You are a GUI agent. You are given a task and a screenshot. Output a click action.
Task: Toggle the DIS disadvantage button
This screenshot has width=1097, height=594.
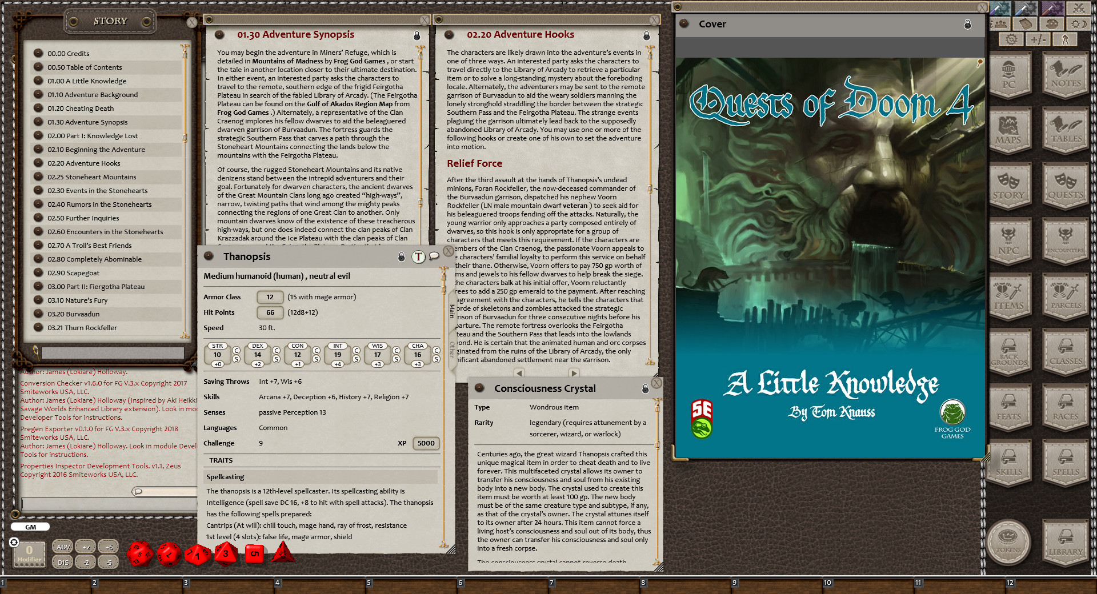(63, 562)
